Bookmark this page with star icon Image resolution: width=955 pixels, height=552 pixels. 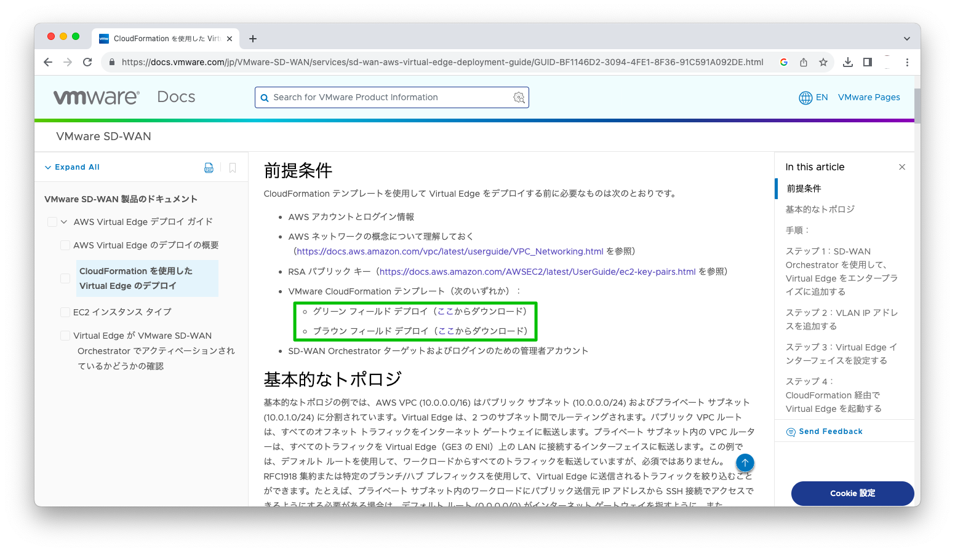[823, 62]
